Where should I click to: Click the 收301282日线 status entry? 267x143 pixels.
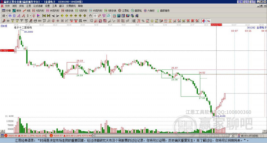pyautogui.click(x=249, y=136)
